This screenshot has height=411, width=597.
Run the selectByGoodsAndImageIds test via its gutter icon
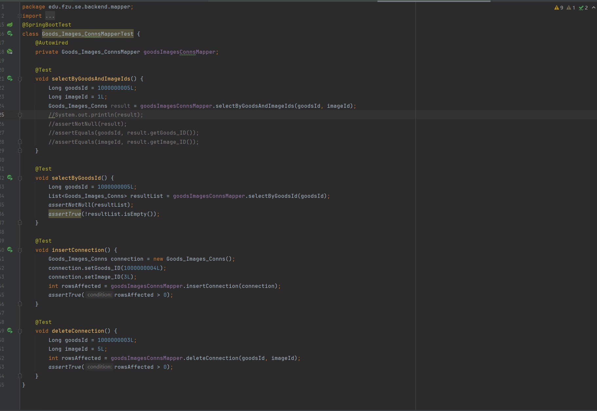click(10, 79)
